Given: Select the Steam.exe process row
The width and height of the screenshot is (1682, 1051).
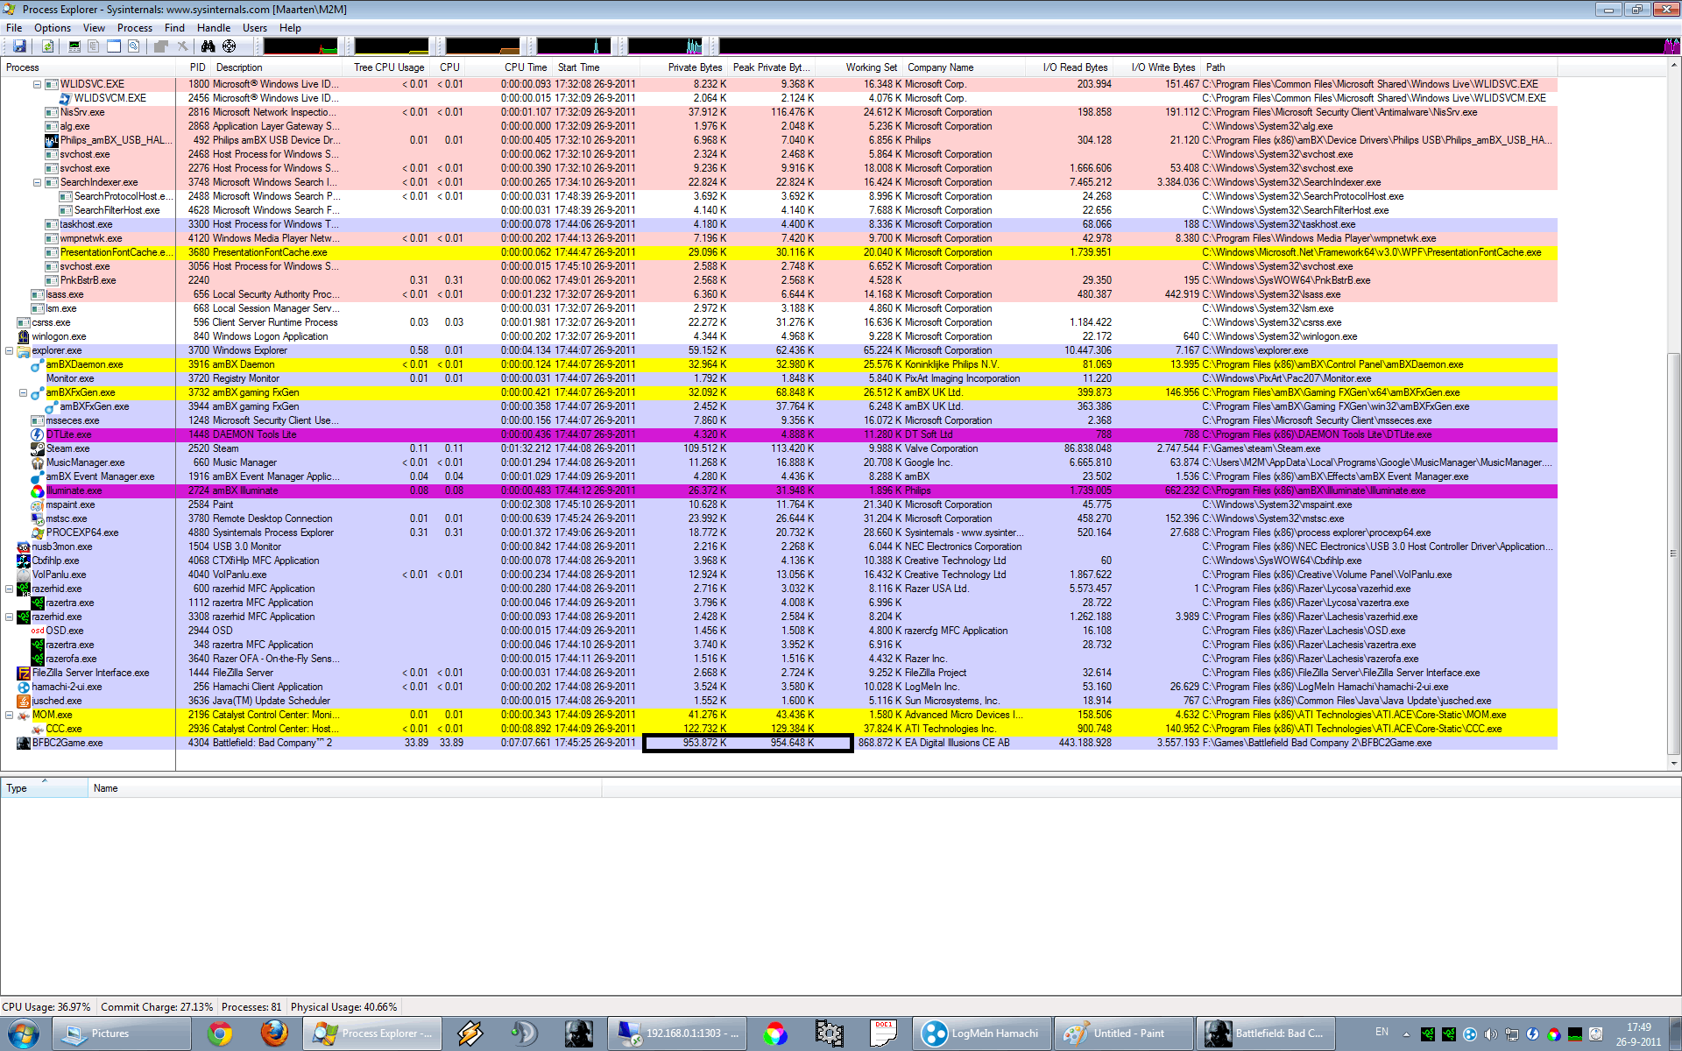Looking at the screenshot, I should pos(67,448).
